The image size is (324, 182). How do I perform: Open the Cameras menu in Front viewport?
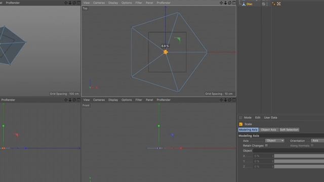point(99,100)
